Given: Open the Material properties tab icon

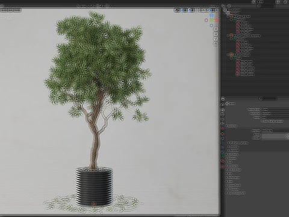Looking at the screenshot, I should coord(222,161).
